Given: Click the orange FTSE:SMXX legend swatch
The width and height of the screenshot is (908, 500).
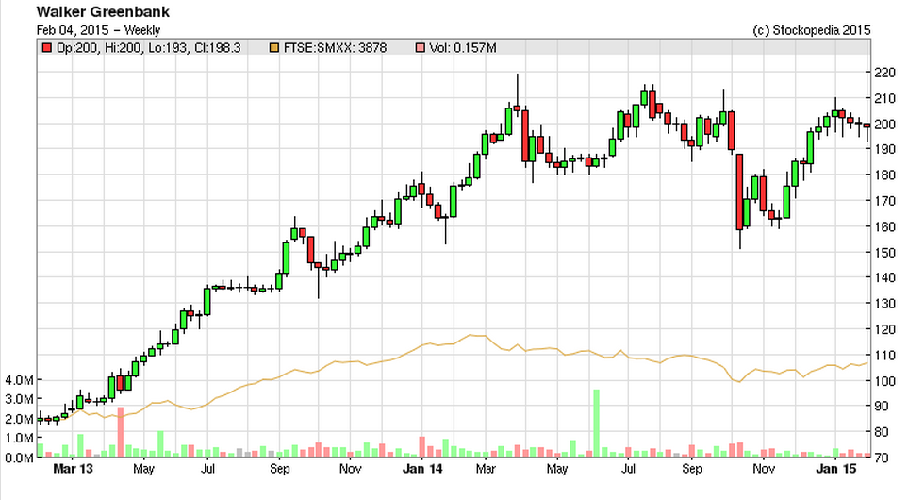Looking at the screenshot, I should tap(274, 48).
